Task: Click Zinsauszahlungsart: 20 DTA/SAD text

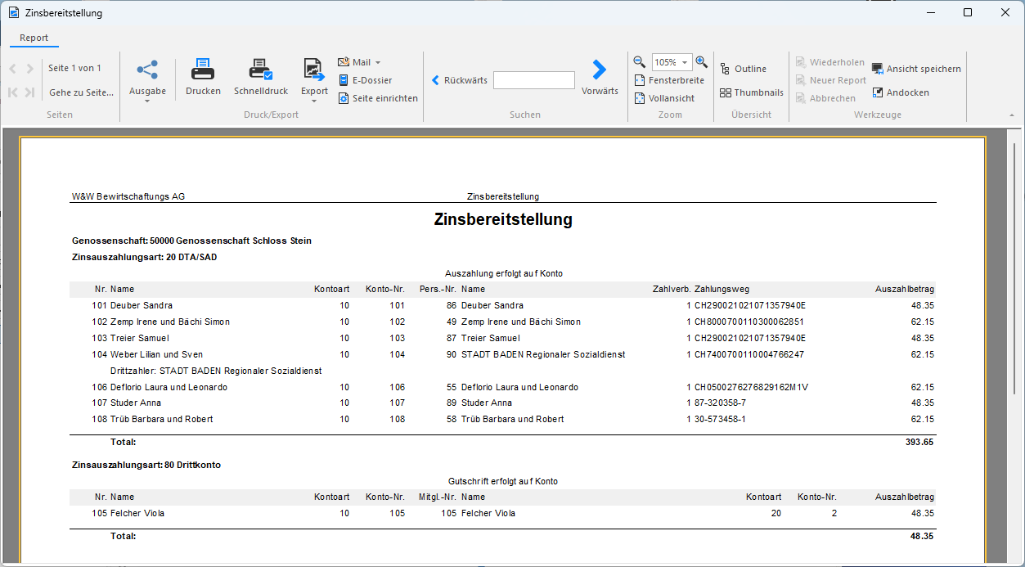Action: pos(145,257)
